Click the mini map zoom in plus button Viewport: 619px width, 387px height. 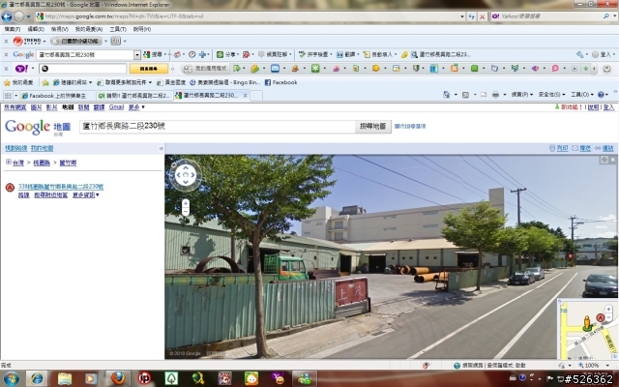pos(608,309)
